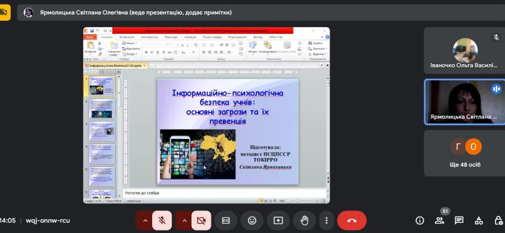This screenshot has height=233, width=505.
Task: Toggle italic formatting in ribbon
Action: tap(151, 52)
